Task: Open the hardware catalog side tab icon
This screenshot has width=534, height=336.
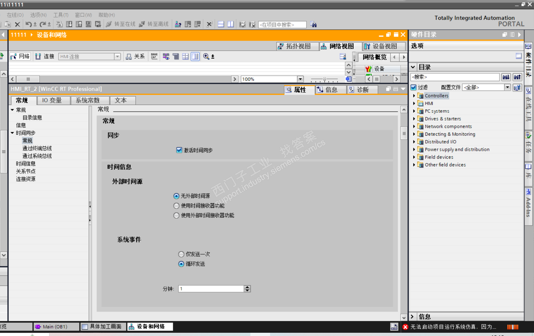Action: (x=528, y=46)
